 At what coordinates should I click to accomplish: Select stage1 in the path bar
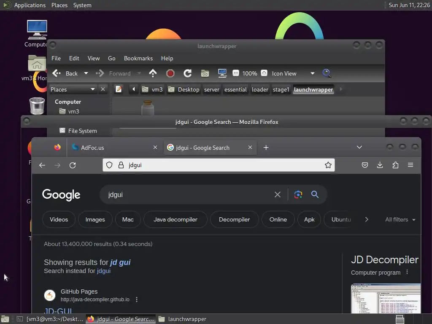[281, 89]
